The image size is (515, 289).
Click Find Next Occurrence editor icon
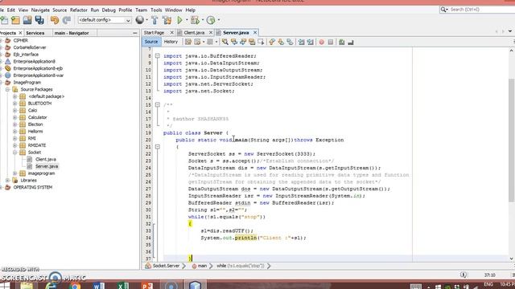pos(243,42)
